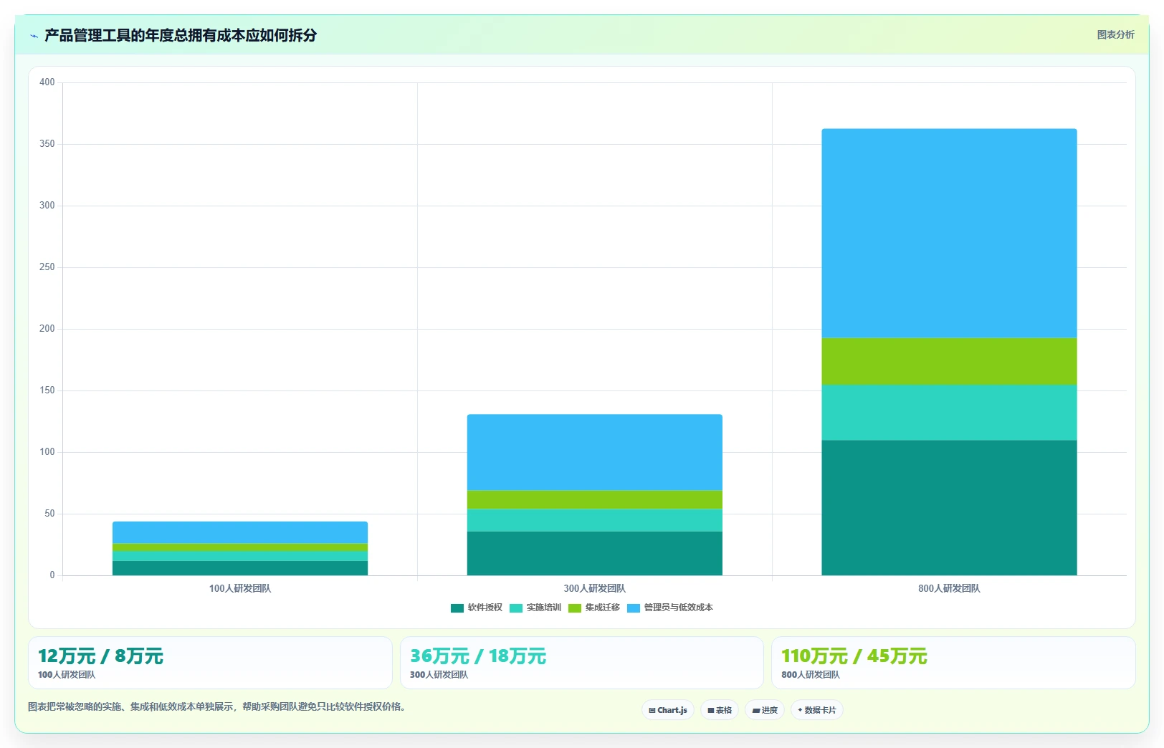Viewport: 1164px width, 748px height.
Task: Click the 400 y-axis value
Action: click(47, 82)
